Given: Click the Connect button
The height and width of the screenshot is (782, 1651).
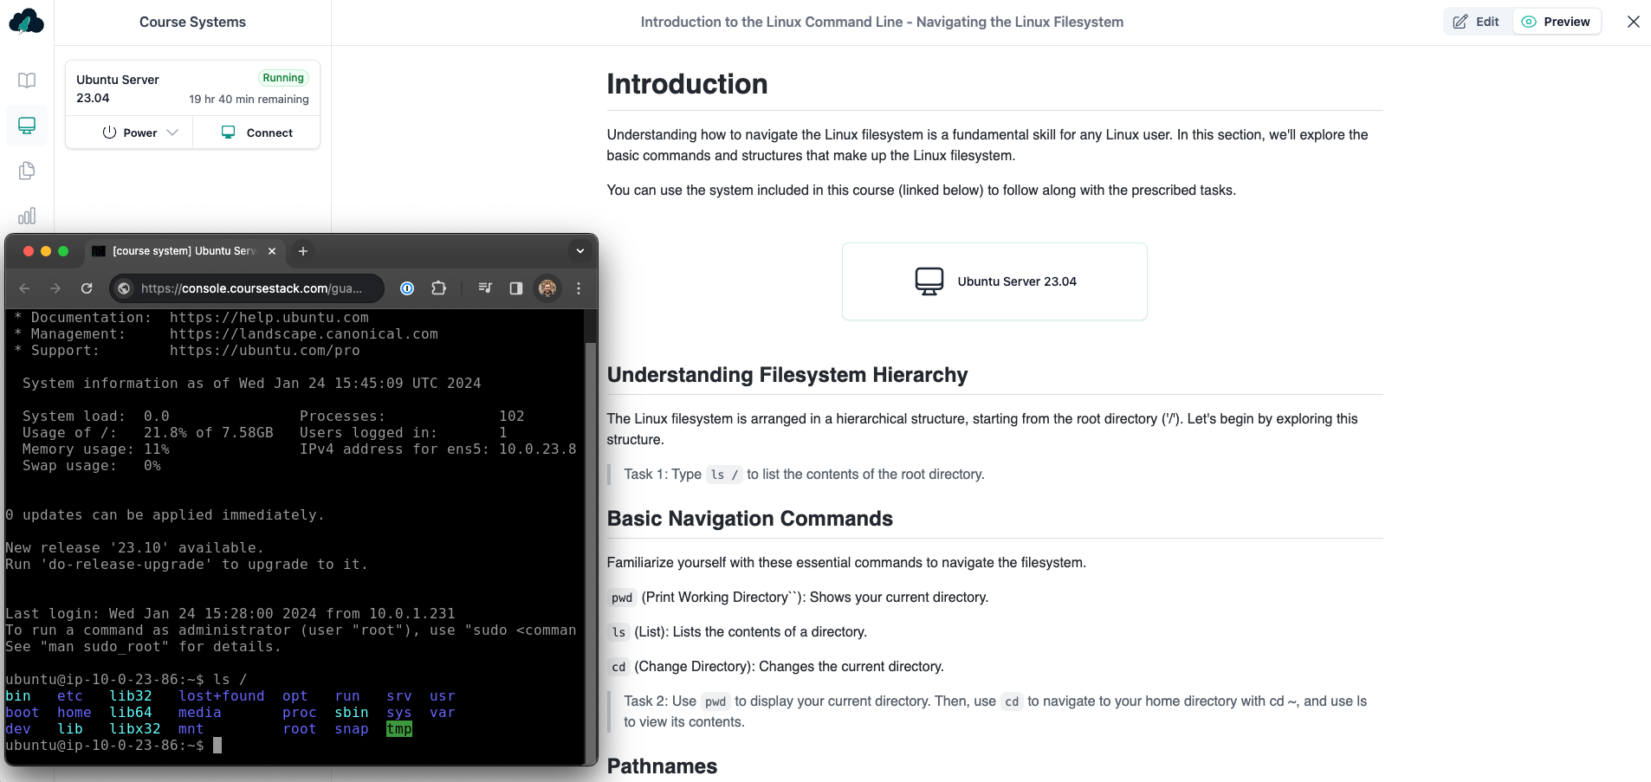Looking at the screenshot, I should (x=256, y=132).
